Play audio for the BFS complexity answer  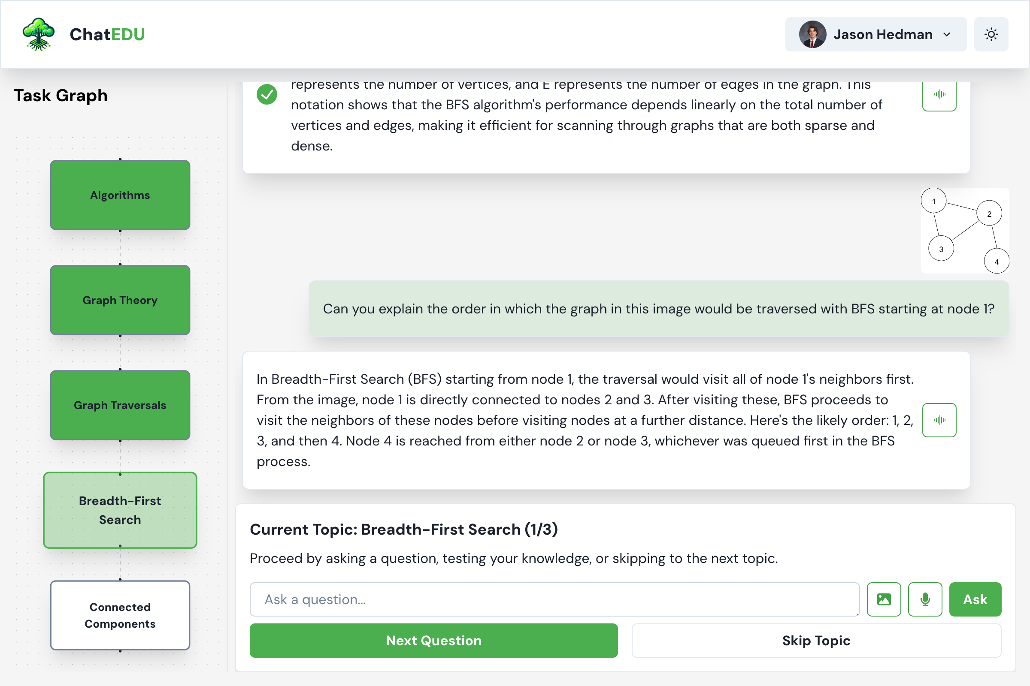tap(939, 94)
